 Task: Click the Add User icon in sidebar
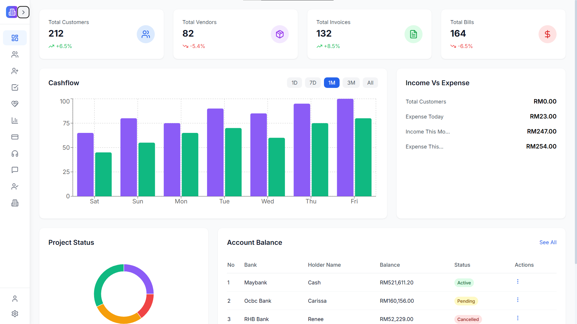point(15,71)
